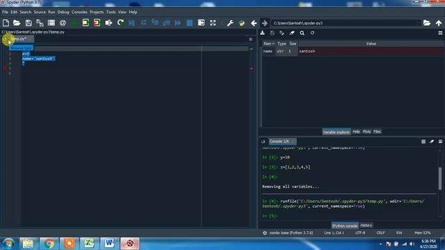Sort variables by Size column
The width and height of the screenshot is (445, 250).
(x=293, y=44)
